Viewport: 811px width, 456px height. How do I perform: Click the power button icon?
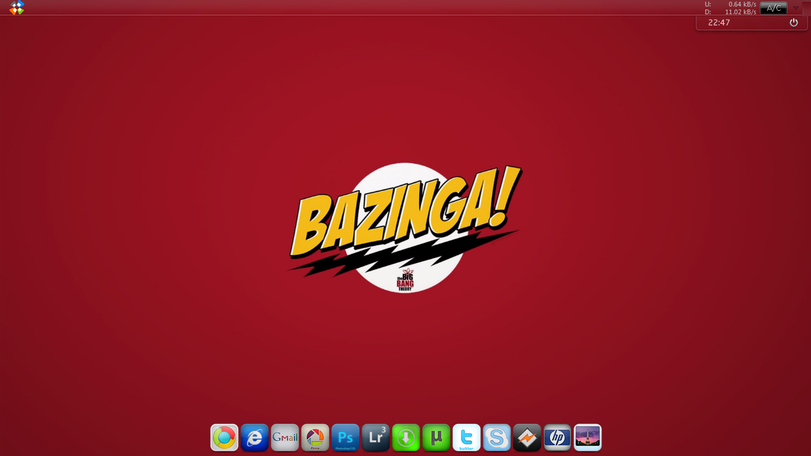pyautogui.click(x=794, y=23)
